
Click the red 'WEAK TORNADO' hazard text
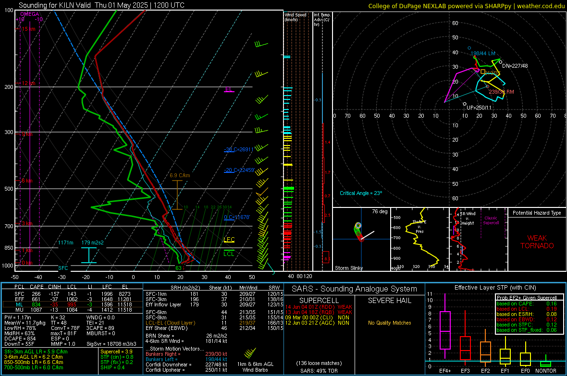[537, 242]
